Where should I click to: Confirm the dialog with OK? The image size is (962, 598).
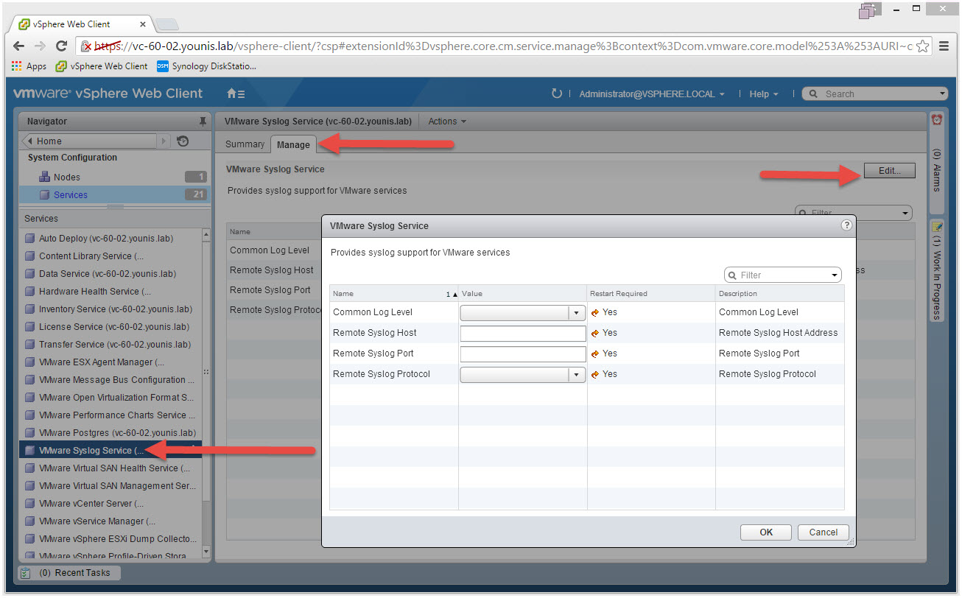coord(766,532)
